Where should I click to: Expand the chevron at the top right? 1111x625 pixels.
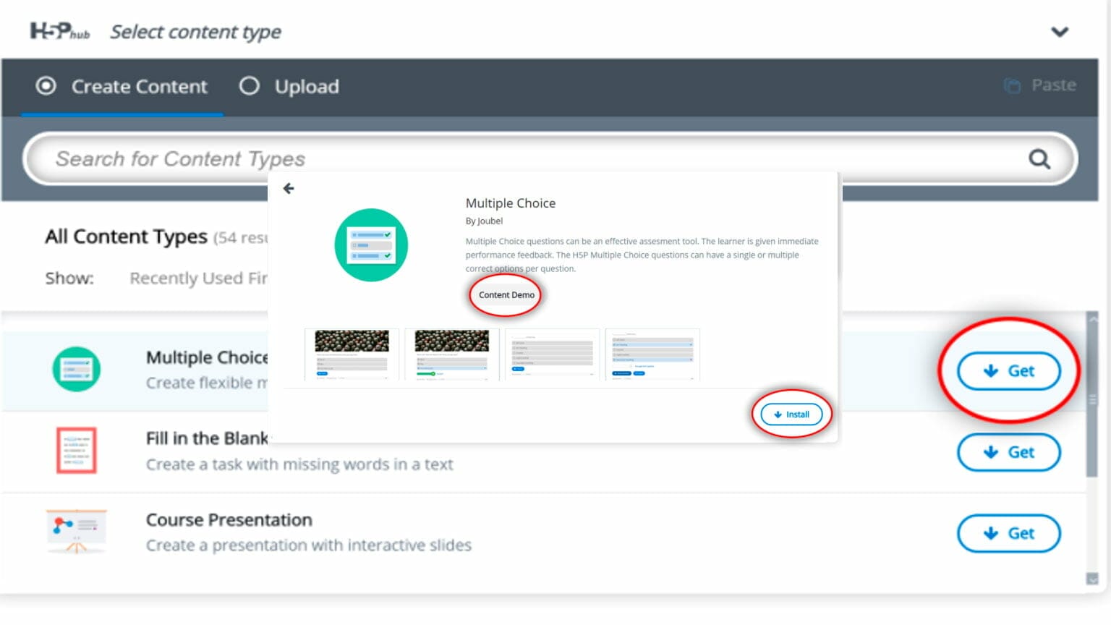point(1060,32)
